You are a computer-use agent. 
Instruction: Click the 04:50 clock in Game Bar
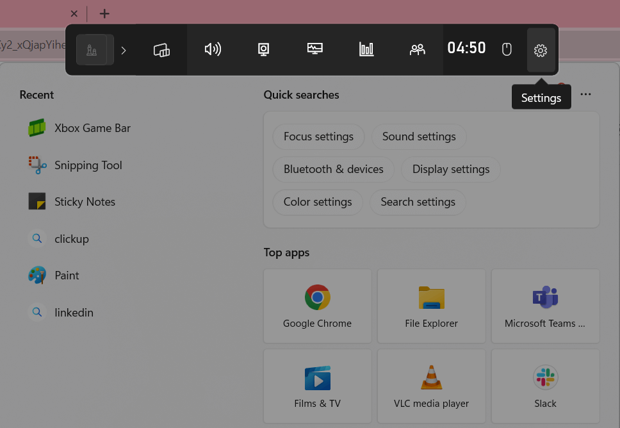(x=466, y=48)
